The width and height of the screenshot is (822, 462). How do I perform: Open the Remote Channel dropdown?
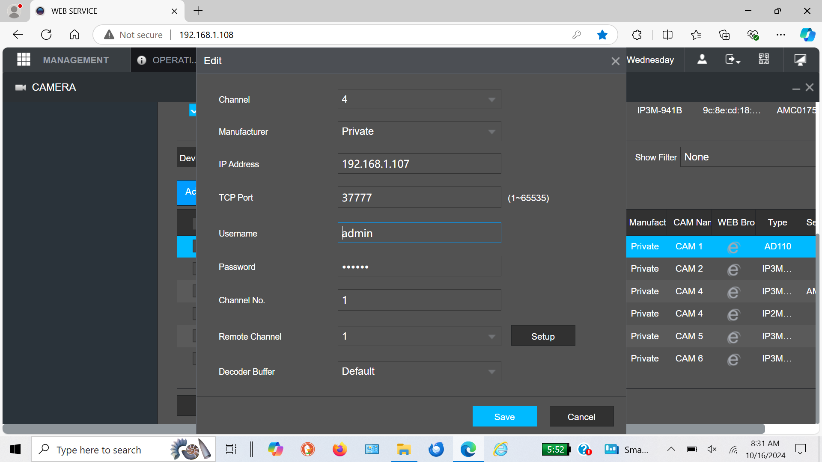pyautogui.click(x=419, y=336)
